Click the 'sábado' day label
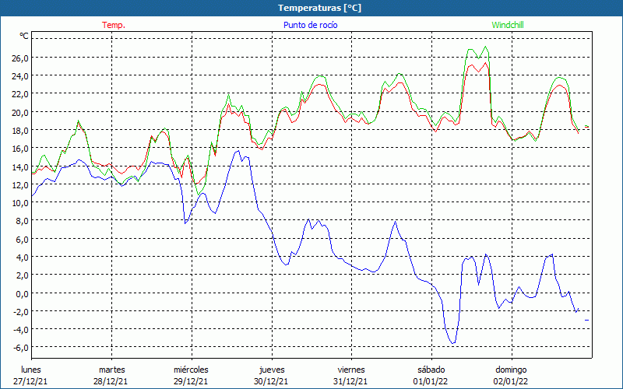The image size is (623, 389). tap(431, 370)
